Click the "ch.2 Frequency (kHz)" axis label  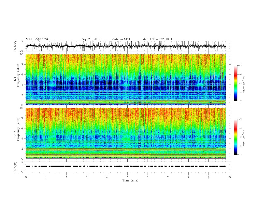(x=17, y=129)
